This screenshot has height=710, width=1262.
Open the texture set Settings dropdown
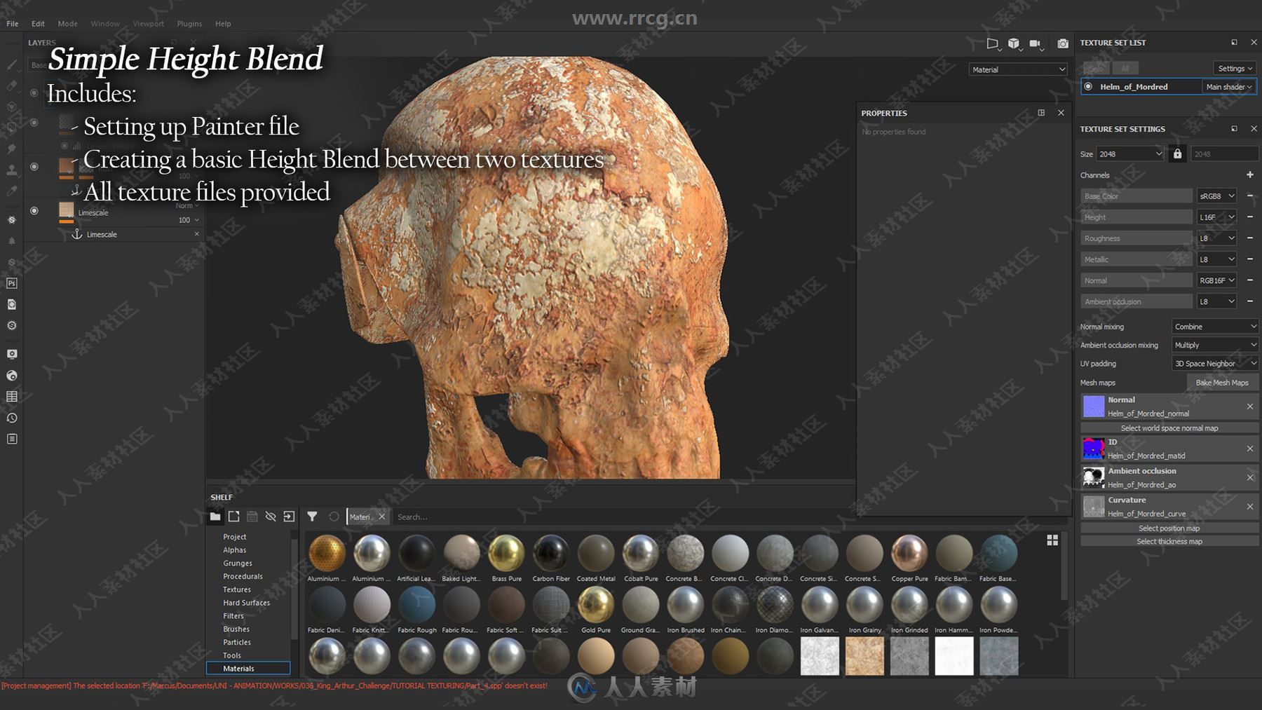(x=1235, y=68)
